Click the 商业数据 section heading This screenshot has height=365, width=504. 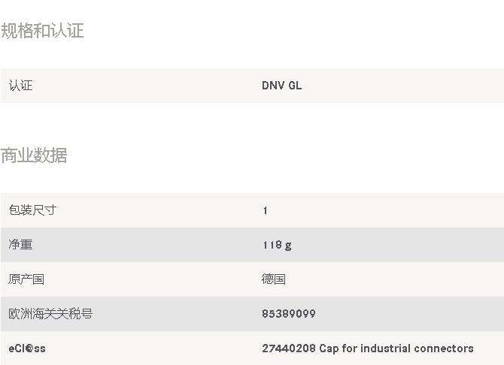(34, 155)
